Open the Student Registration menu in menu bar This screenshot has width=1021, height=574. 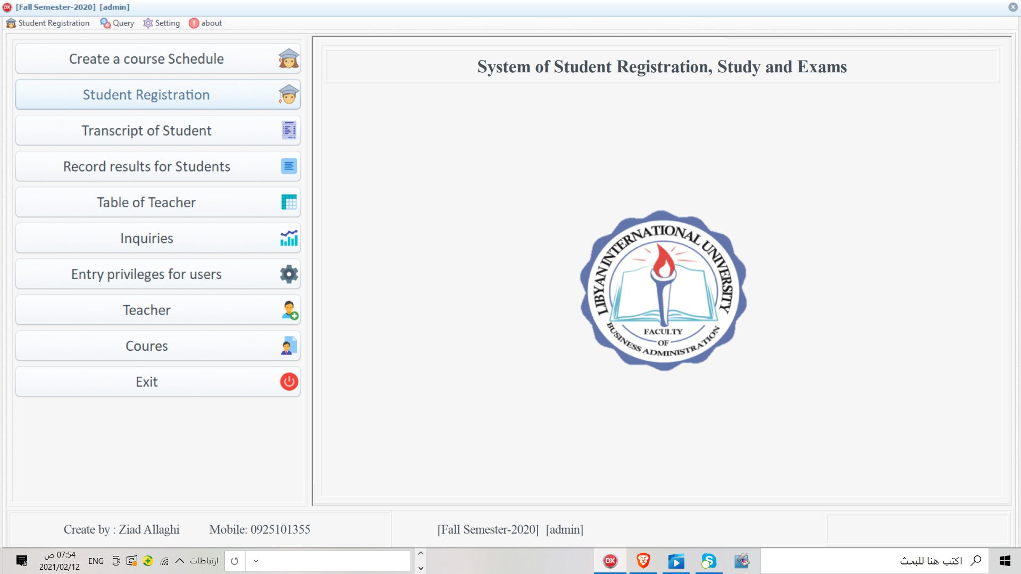coord(48,23)
